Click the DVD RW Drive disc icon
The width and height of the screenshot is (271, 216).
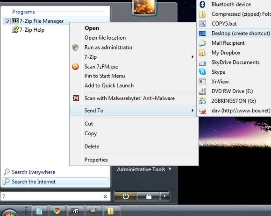pyautogui.click(x=202, y=91)
